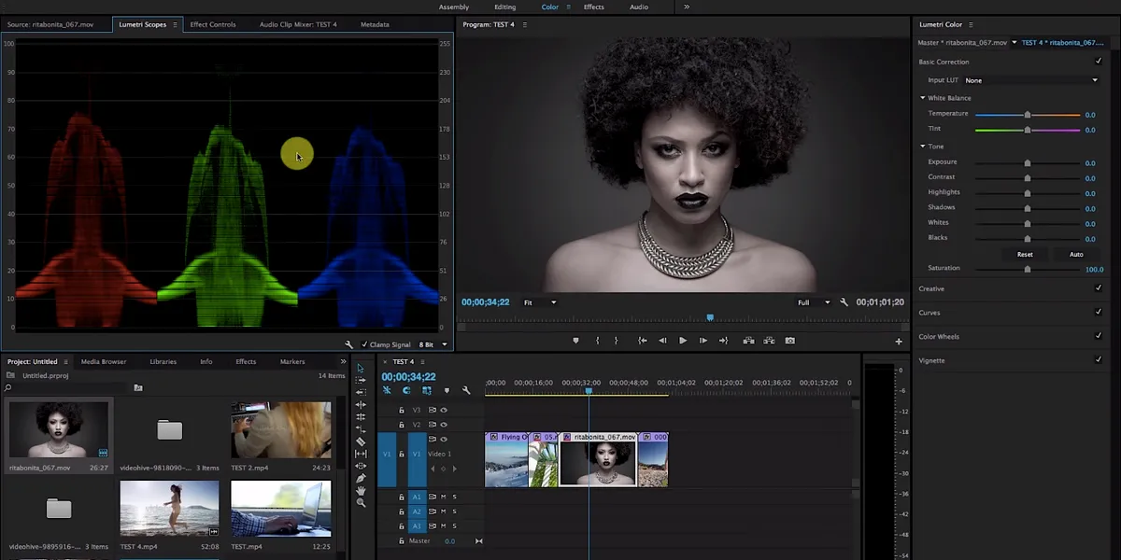Go to Out point in Program monitor
Viewport: 1121px width, 560px height.
[x=723, y=341]
